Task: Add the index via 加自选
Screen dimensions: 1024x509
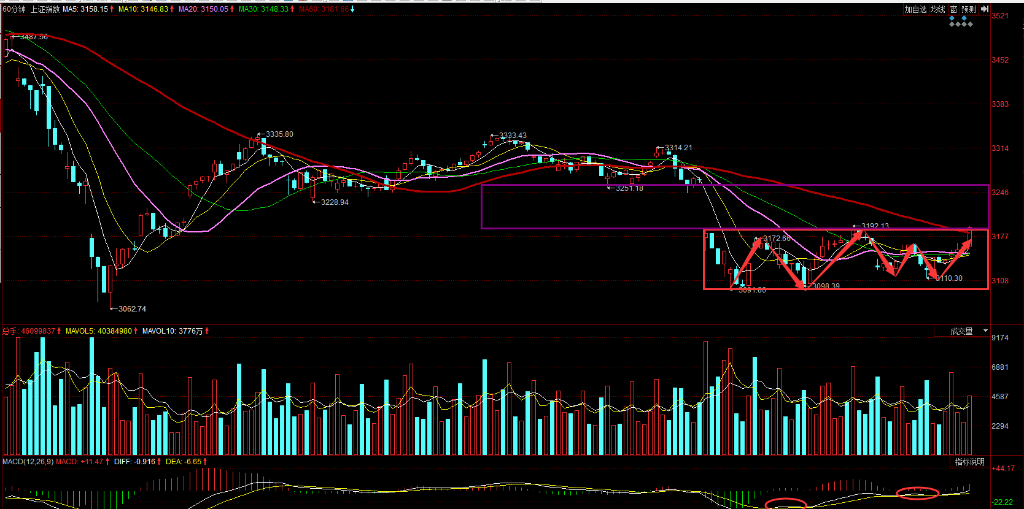Action: (915, 9)
